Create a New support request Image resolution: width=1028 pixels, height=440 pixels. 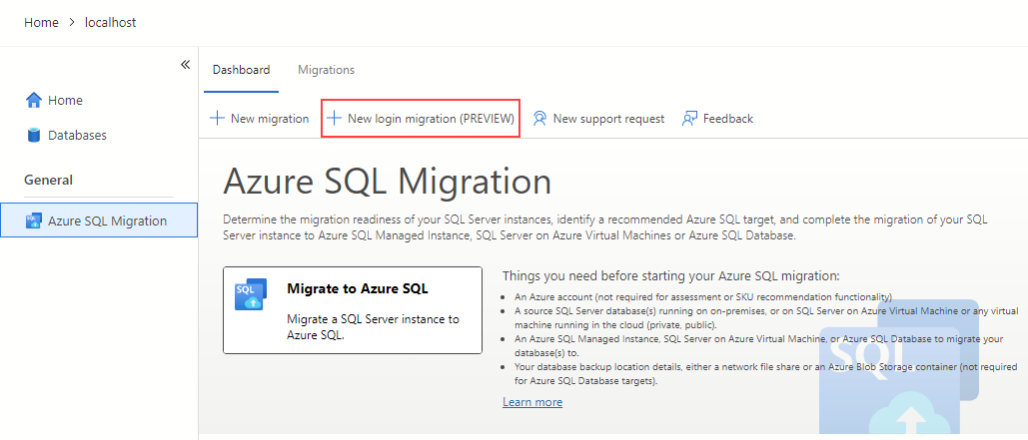pyautogui.click(x=608, y=119)
